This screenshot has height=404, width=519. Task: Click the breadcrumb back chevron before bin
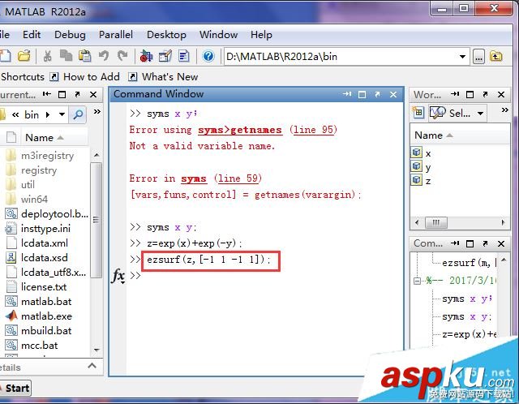click(x=15, y=115)
